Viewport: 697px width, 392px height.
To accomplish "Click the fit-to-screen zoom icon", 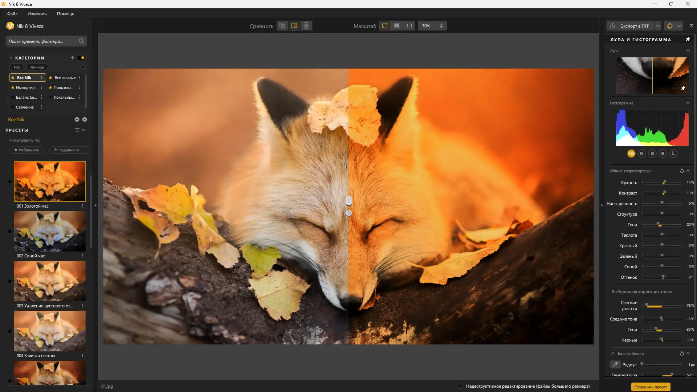I will pyautogui.click(x=385, y=26).
